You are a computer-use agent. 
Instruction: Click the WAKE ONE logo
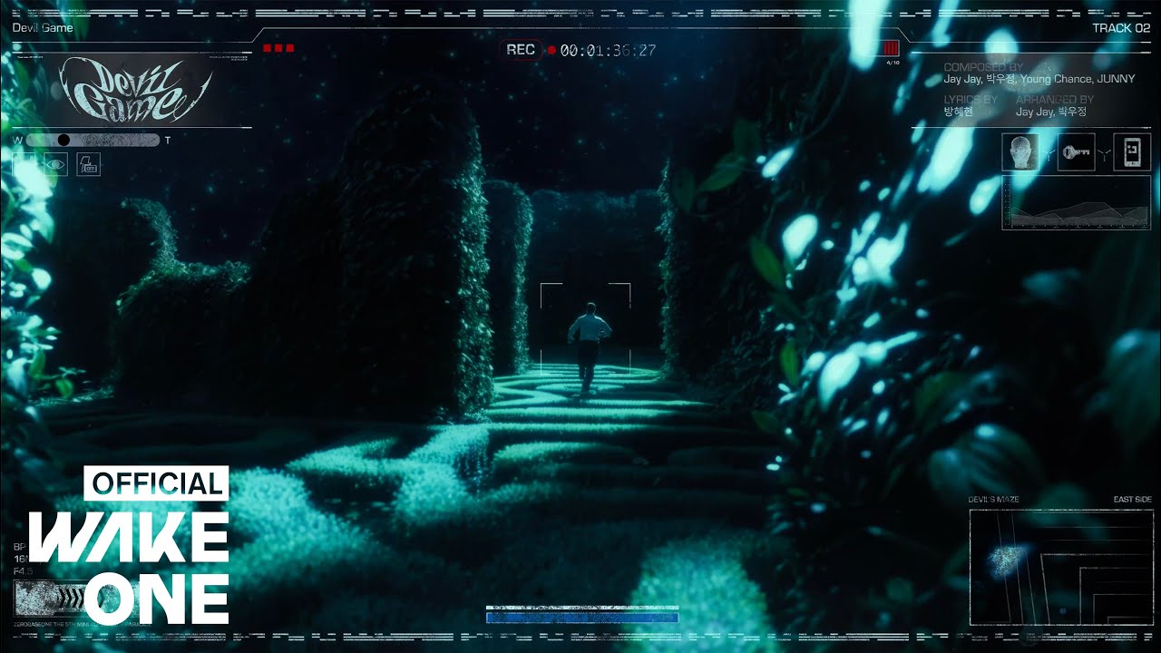tap(130, 568)
